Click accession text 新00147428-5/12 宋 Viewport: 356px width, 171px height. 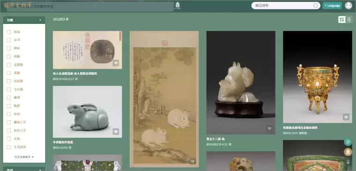66,79
